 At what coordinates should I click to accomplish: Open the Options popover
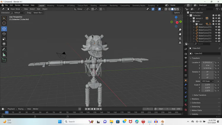point(178,13)
